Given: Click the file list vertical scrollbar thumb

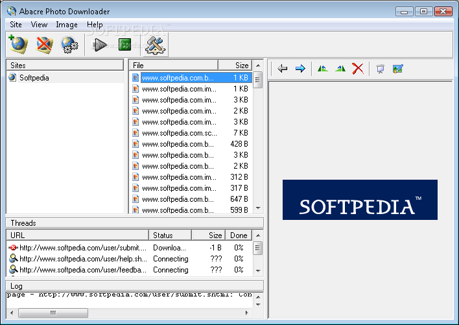Looking at the screenshot, I should click(x=258, y=80).
